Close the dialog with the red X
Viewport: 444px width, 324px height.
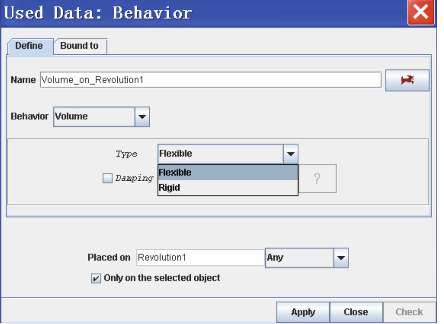pos(421,12)
